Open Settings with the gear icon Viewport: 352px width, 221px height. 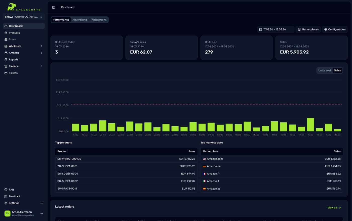[6, 203]
